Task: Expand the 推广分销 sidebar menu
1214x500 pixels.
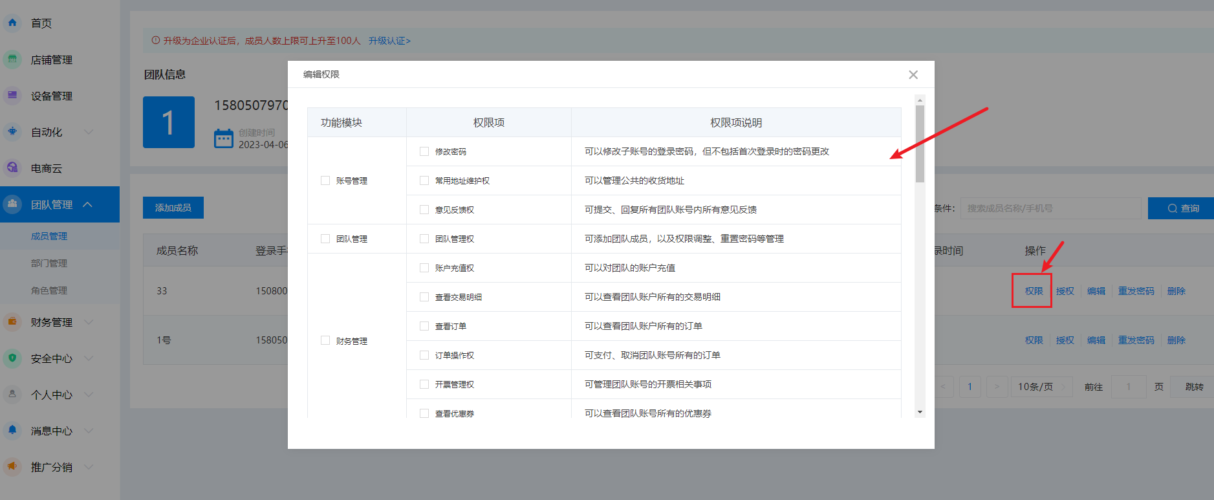Action: coord(89,467)
